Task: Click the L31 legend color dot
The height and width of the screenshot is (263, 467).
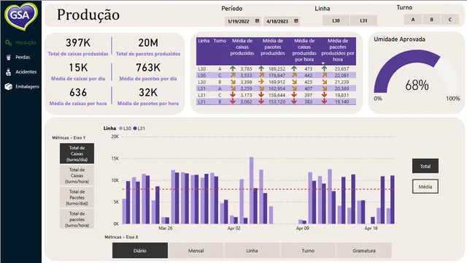Action: pyautogui.click(x=135, y=129)
